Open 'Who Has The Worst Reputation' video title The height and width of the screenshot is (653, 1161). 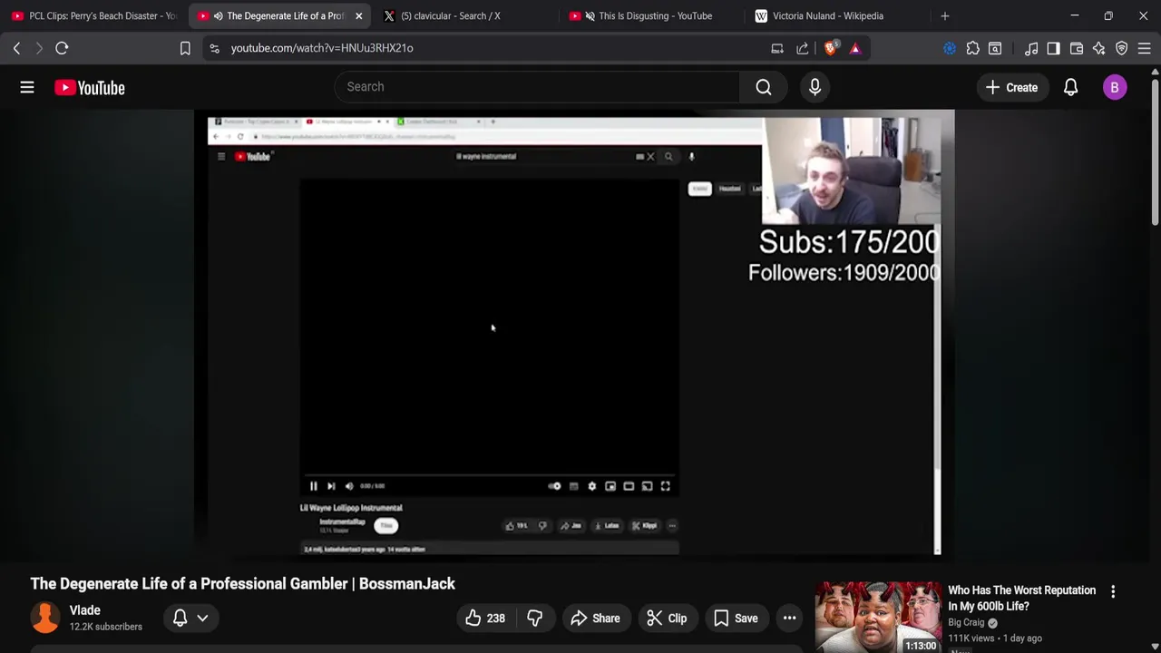pyautogui.click(x=1021, y=598)
